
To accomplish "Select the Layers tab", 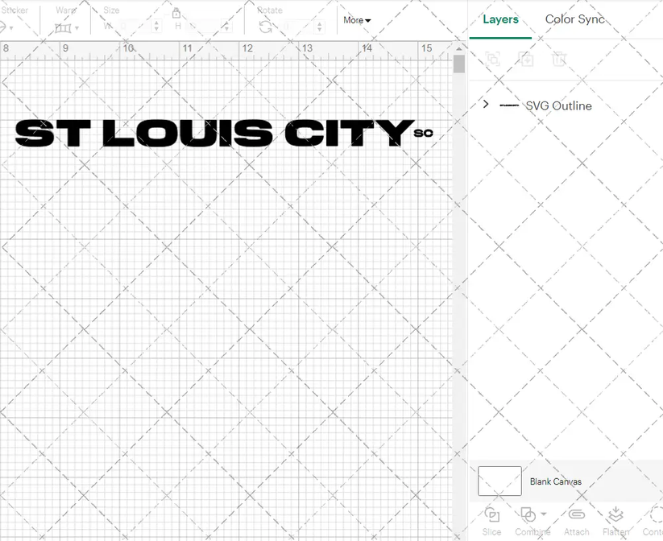I will click(500, 19).
